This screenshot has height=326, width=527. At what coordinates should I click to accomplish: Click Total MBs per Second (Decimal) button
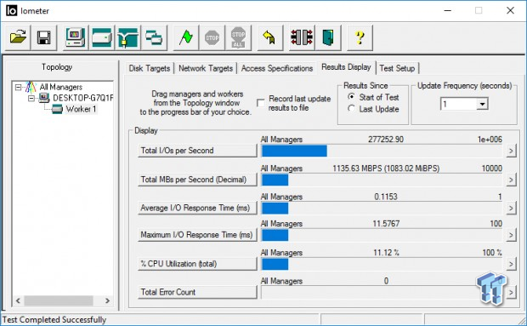pos(197,180)
